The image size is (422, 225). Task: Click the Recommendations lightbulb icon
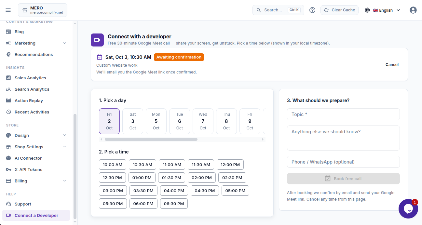click(8, 55)
